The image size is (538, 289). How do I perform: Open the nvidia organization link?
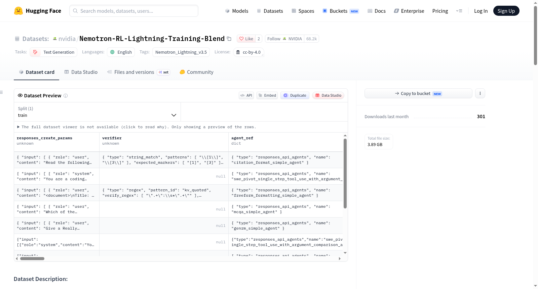click(67, 39)
